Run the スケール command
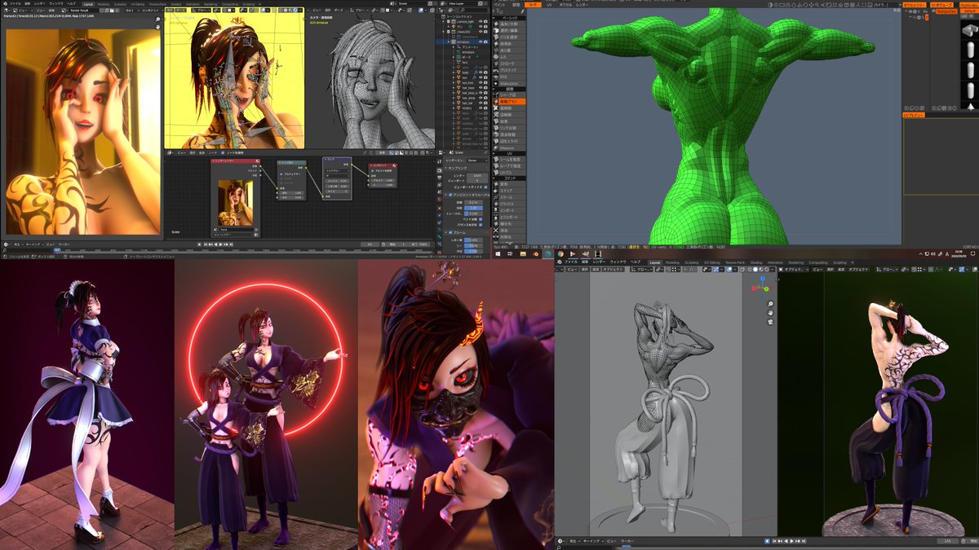Viewport: 979px width, 550px height. click(x=508, y=197)
